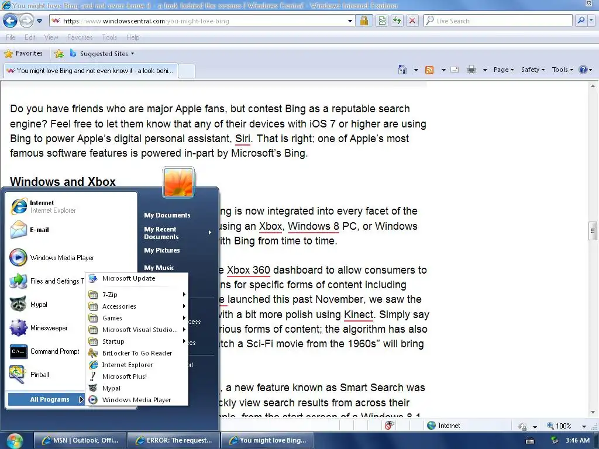Click the Add to Favorites Bar icon
Viewport: 599px width, 449px height.
click(59, 54)
